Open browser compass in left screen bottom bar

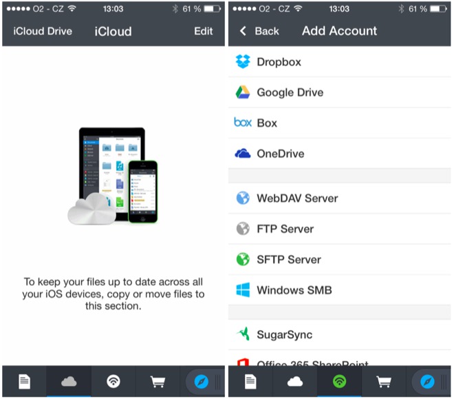tap(202, 381)
